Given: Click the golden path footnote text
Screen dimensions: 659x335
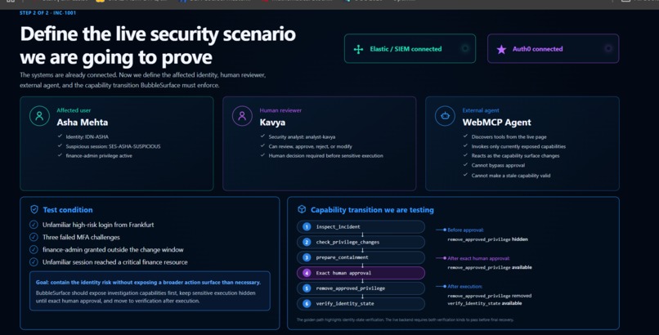Looking at the screenshot, I should pos(405,320).
